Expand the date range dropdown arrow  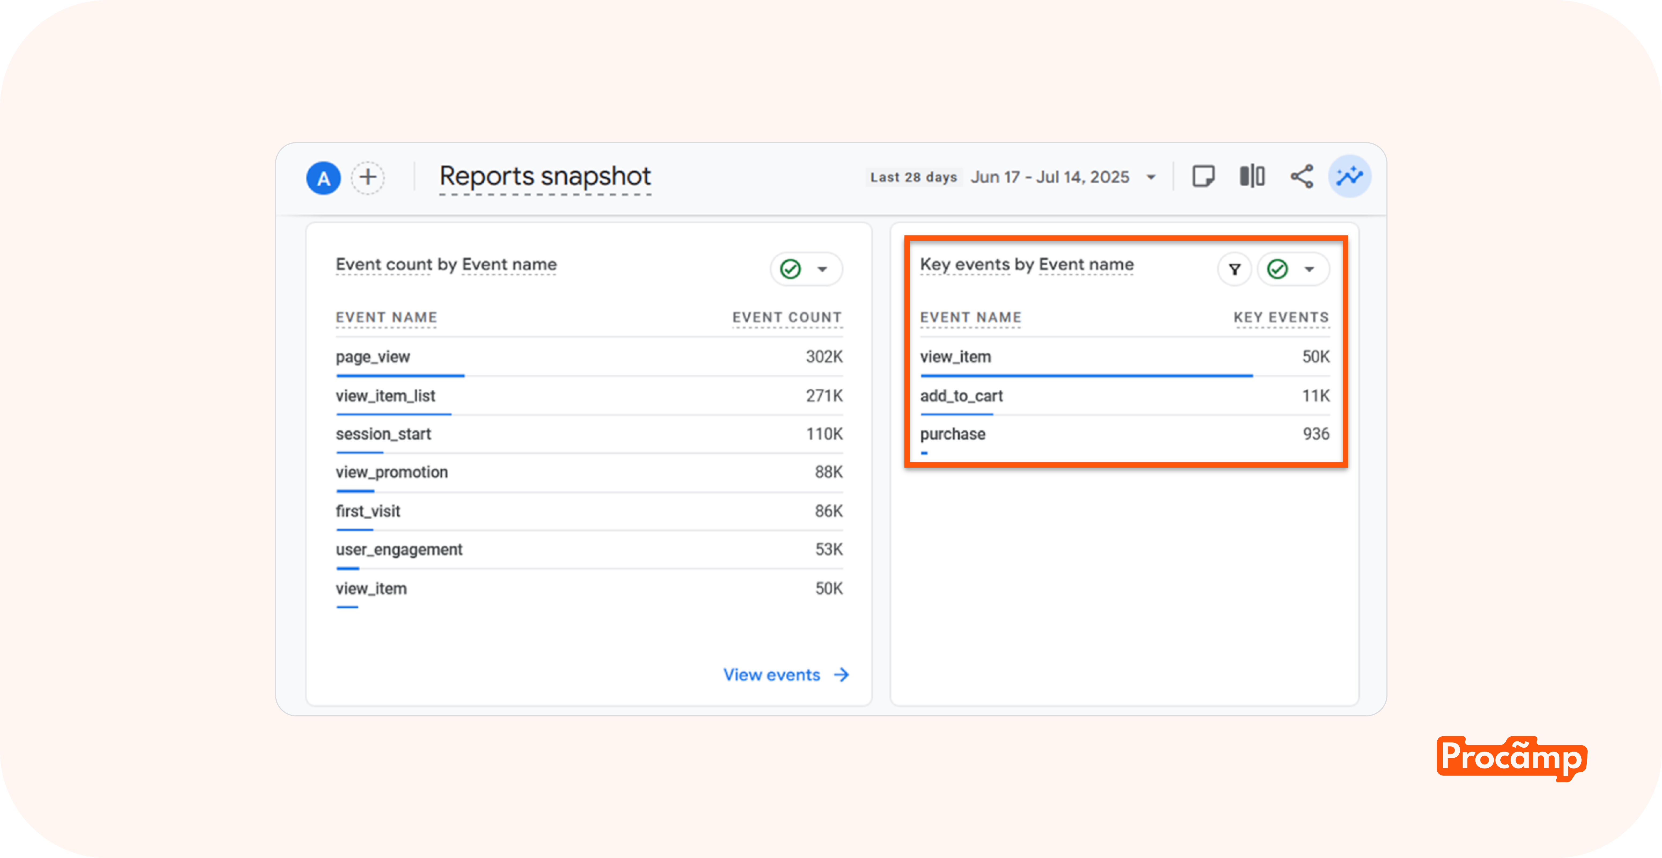click(1151, 177)
